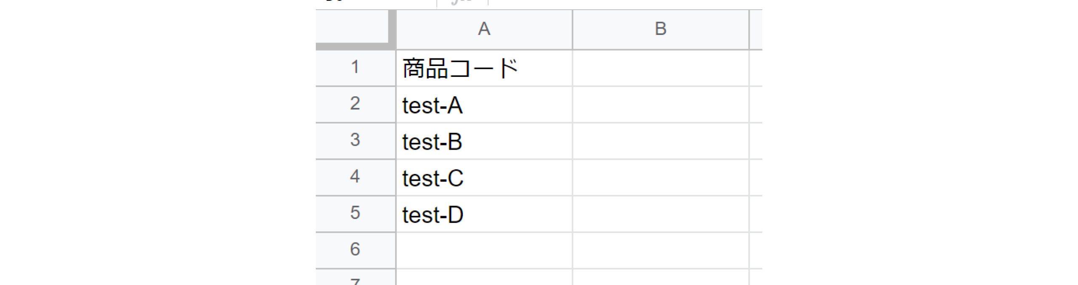Select empty cell B5 beside test-D
The height and width of the screenshot is (285, 1078).
pyautogui.click(x=660, y=214)
